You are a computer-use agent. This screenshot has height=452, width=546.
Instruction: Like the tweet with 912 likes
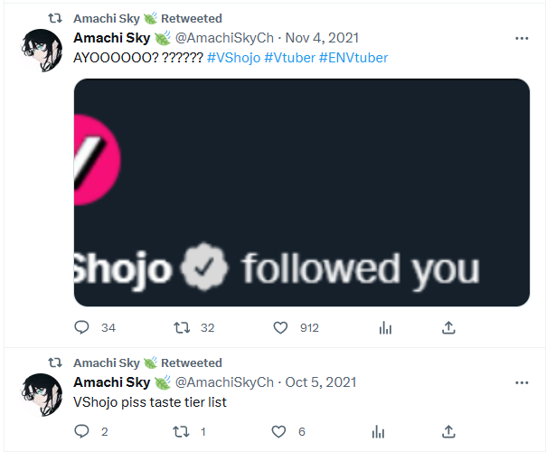pyautogui.click(x=280, y=327)
